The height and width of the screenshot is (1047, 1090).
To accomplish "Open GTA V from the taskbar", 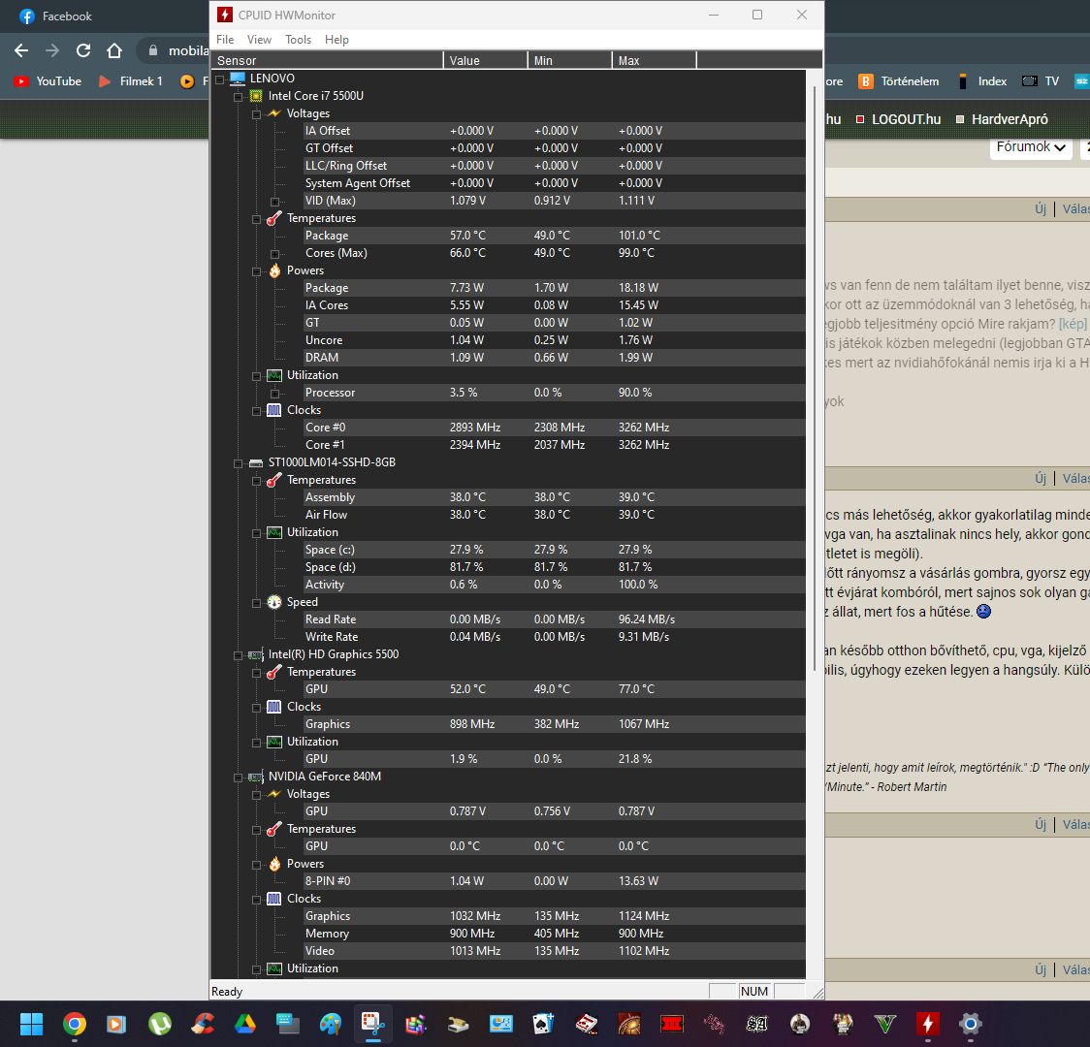I will [x=885, y=1024].
